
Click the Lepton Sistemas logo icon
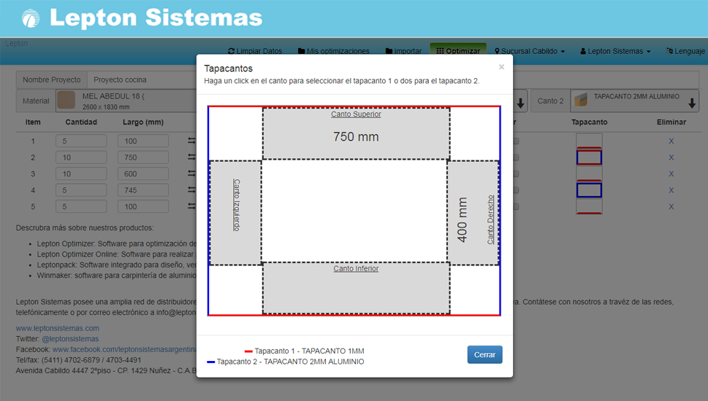click(31, 18)
